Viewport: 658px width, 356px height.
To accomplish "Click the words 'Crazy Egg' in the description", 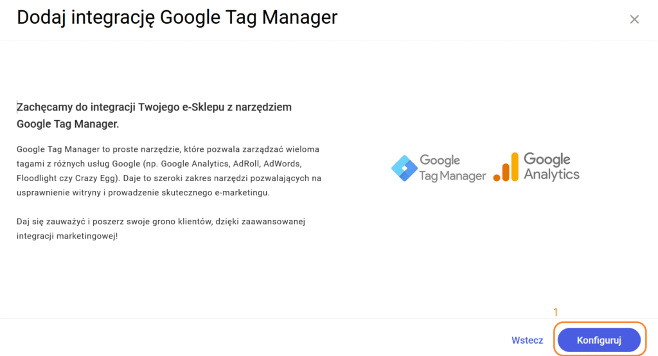I will [96, 179].
